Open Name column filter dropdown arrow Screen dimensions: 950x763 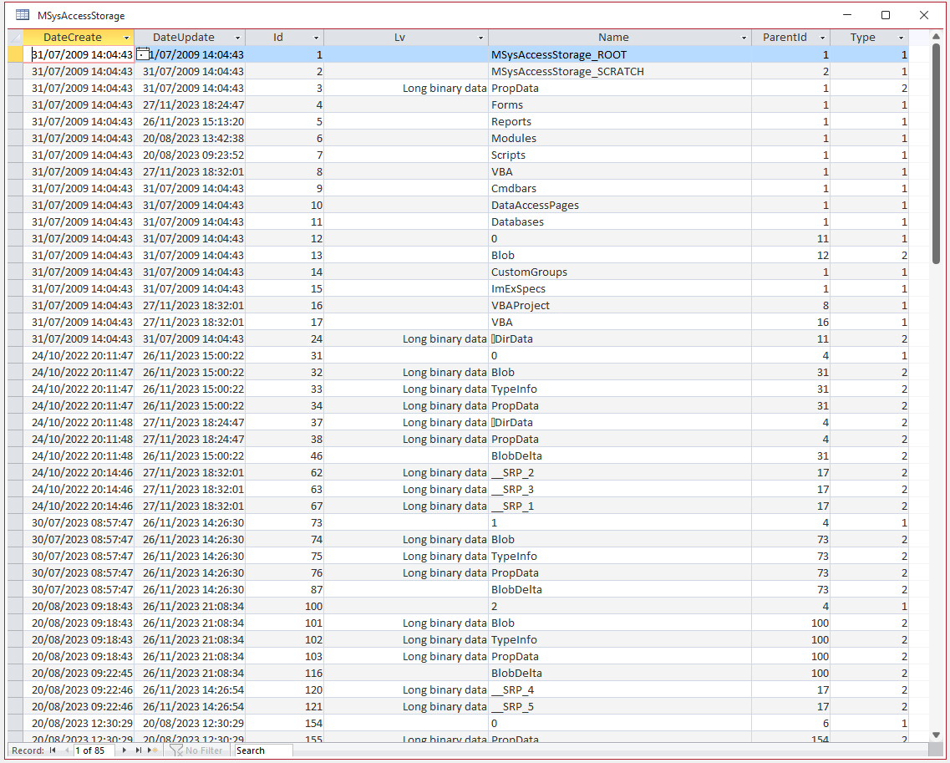(x=744, y=38)
